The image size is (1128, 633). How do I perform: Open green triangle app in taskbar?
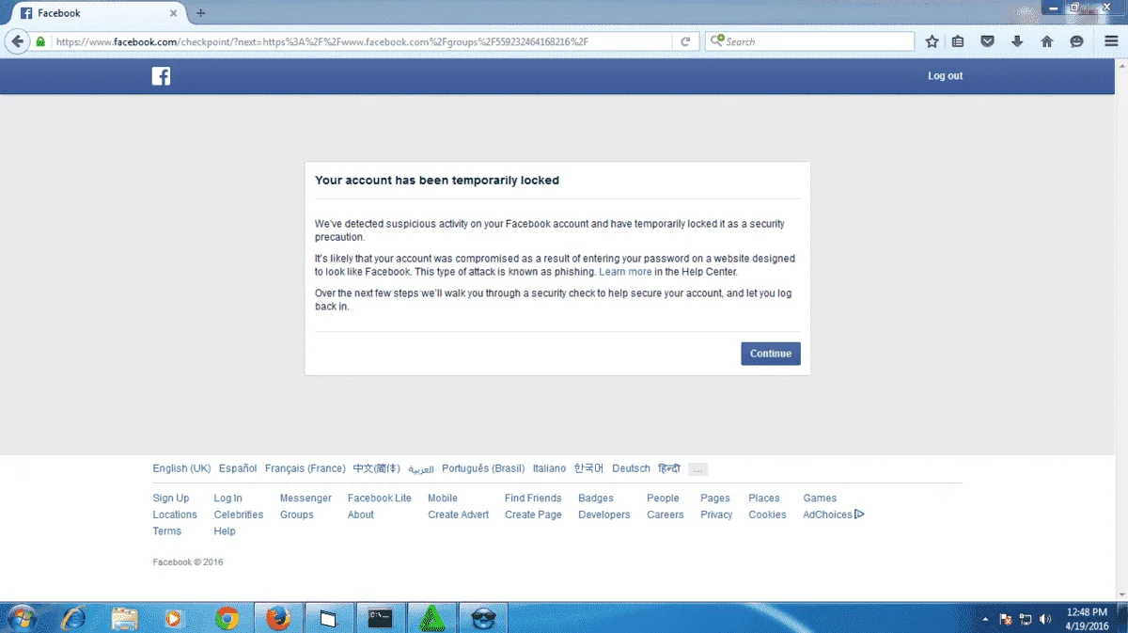pyautogui.click(x=431, y=618)
